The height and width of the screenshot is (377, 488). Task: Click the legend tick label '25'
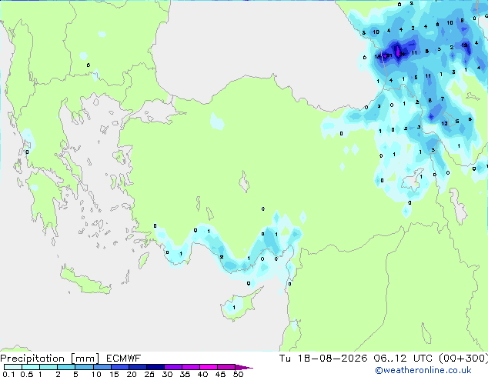pyautogui.click(x=149, y=374)
